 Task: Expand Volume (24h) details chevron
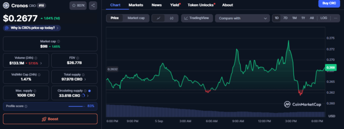point(41,63)
